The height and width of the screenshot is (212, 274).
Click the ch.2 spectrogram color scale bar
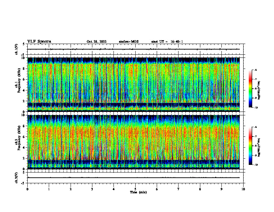(x=250, y=146)
